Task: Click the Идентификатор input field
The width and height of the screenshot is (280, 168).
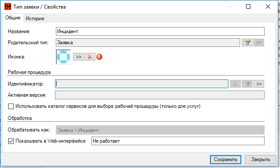Action: [x=142, y=84]
